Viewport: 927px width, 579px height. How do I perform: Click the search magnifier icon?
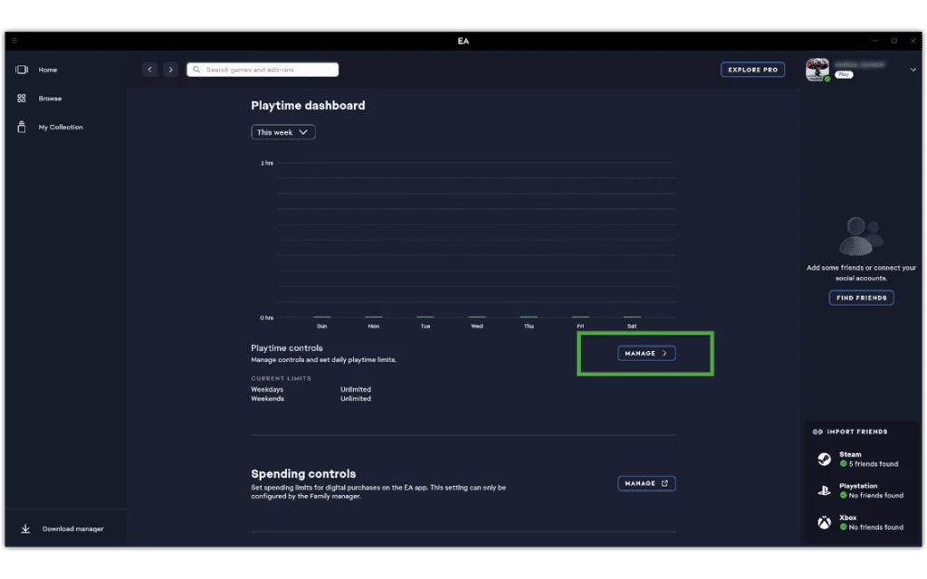tap(196, 70)
